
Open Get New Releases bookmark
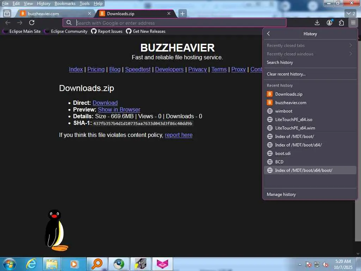pos(146,31)
